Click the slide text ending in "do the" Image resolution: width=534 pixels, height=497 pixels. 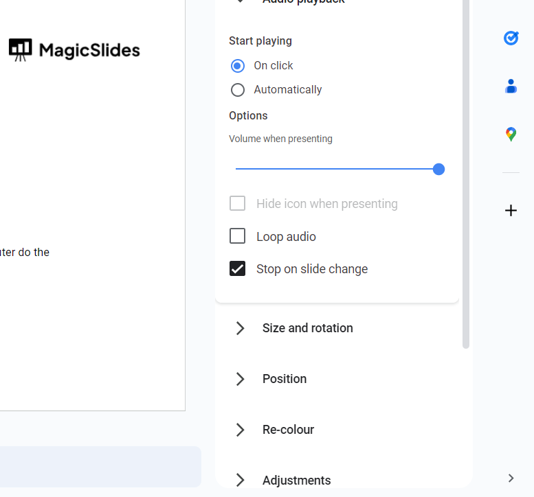tap(25, 253)
